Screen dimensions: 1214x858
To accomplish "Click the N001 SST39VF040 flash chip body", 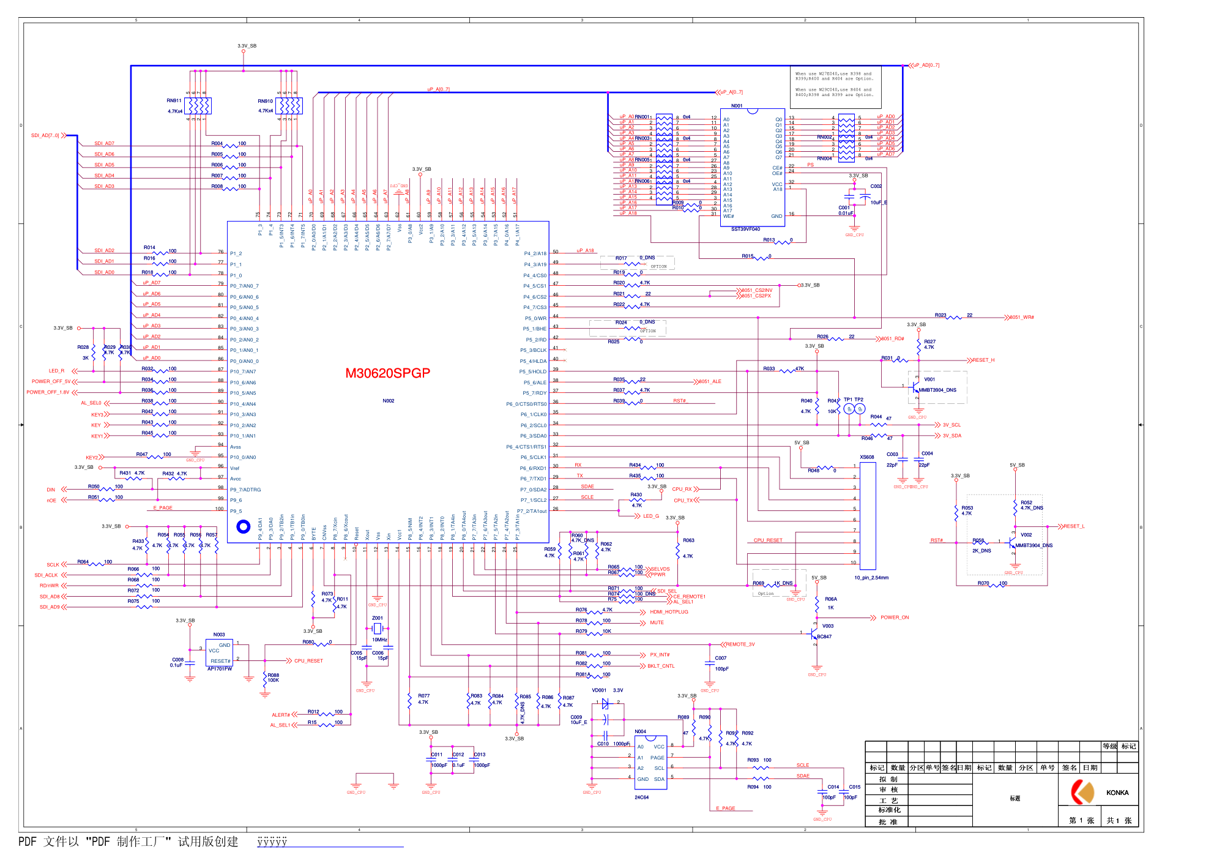I will [x=753, y=168].
